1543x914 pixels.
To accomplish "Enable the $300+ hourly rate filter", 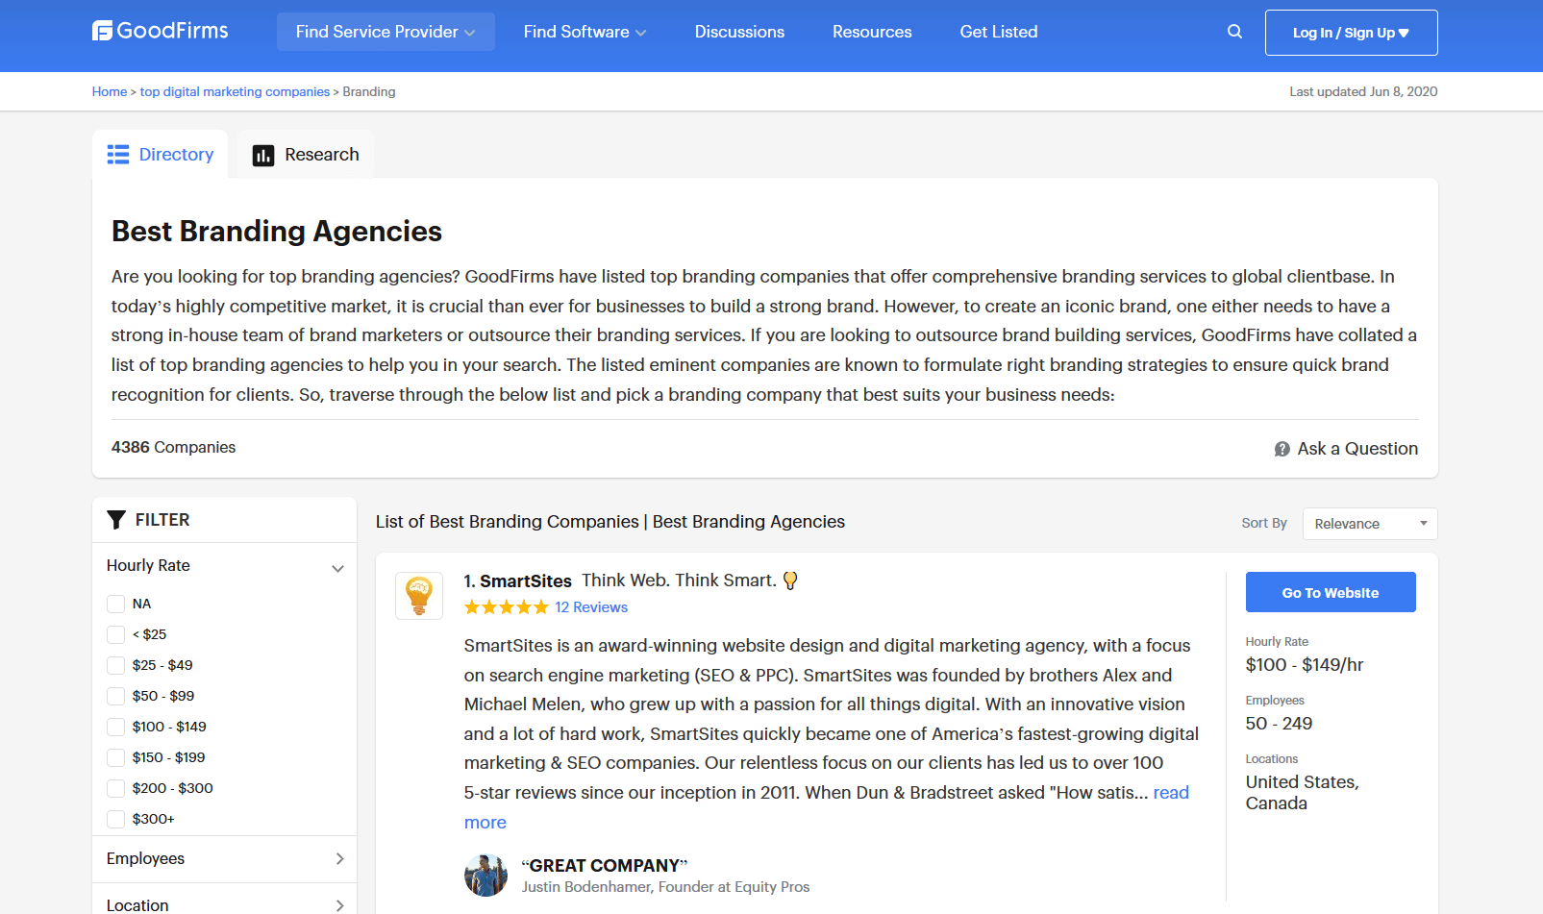I will point(116,819).
